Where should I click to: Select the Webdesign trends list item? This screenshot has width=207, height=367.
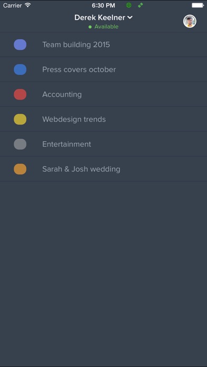click(103, 119)
